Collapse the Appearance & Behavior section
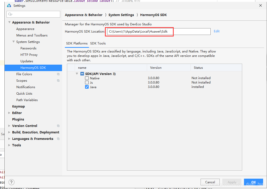Viewport: 267px width, 189px height. pyautogui.click(x=9, y=22)
